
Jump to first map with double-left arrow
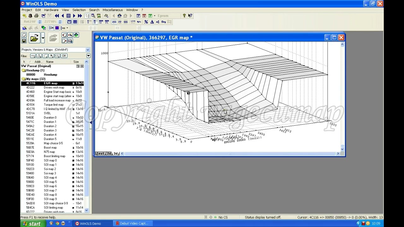(x=57, y=16)
